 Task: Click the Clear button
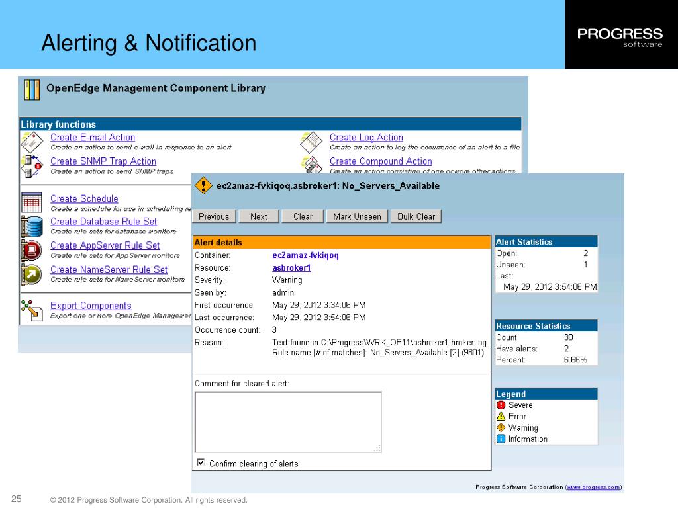[x=303, y=216]
